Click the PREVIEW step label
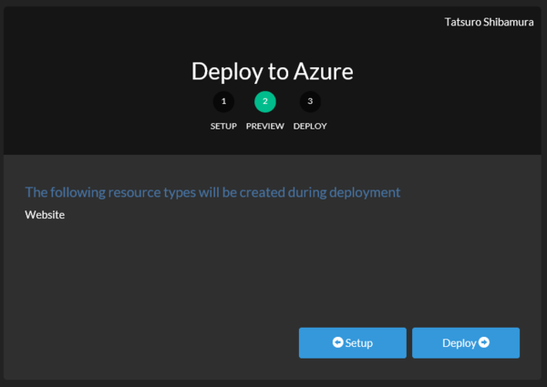547x387 pixels. click(265, 126)
